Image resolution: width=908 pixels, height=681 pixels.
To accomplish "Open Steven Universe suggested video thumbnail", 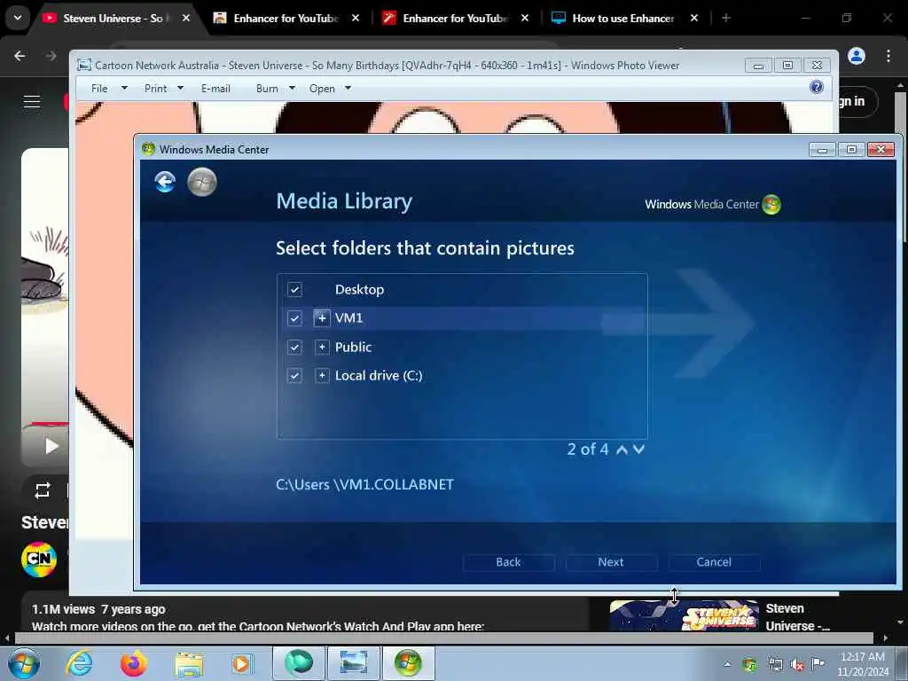I will (684, 615).
